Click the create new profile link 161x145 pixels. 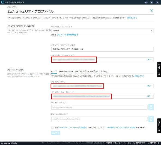click(67, 35)
